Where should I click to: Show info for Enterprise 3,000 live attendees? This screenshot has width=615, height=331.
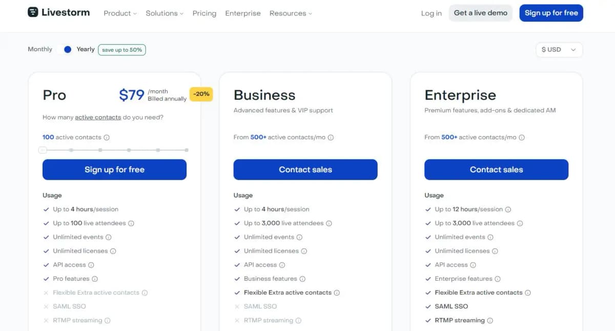click(520, 223)
